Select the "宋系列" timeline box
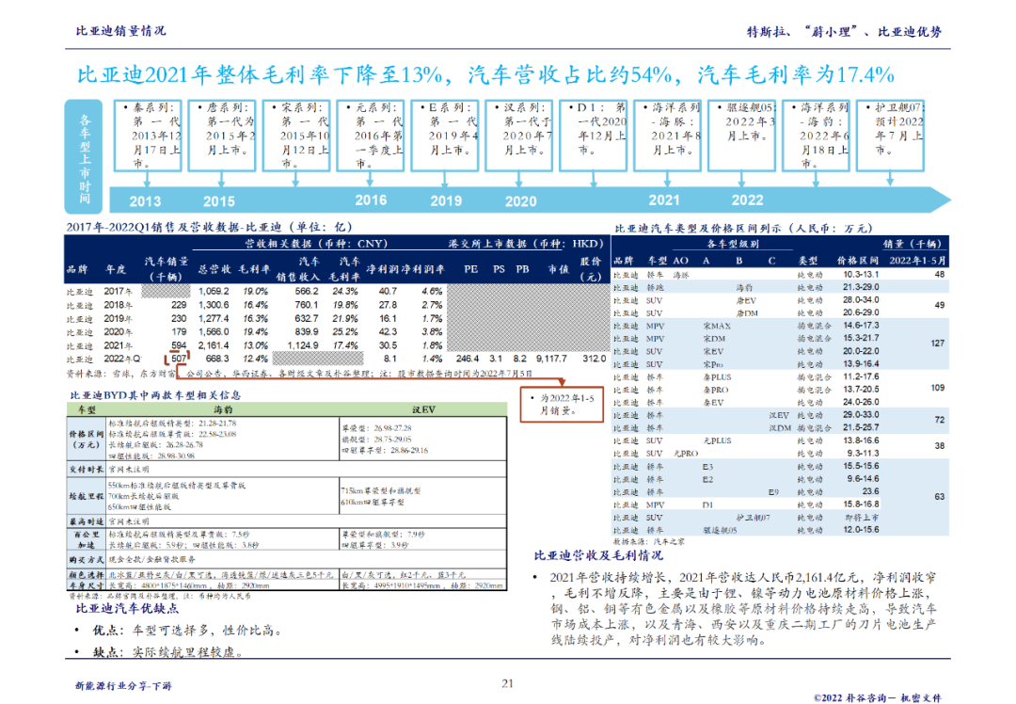This screenshot has width=1016, height=704. point(296,136)
